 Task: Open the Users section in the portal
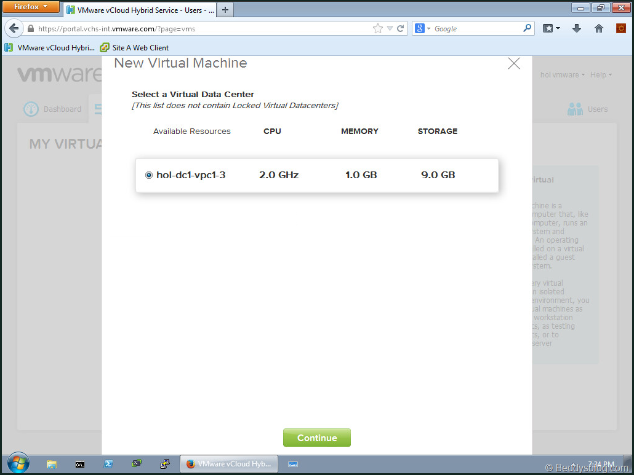(x=588, y=109)
